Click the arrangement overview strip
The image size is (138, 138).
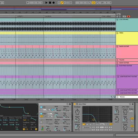pos(69,8)
